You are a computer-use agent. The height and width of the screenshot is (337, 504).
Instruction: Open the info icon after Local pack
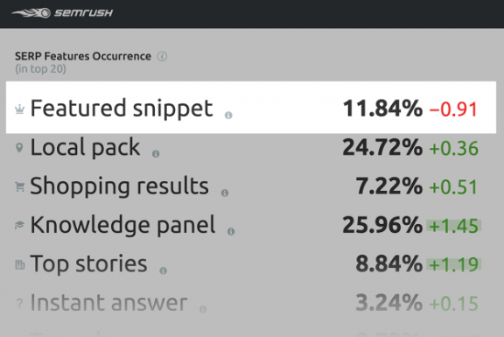(156, 154)
